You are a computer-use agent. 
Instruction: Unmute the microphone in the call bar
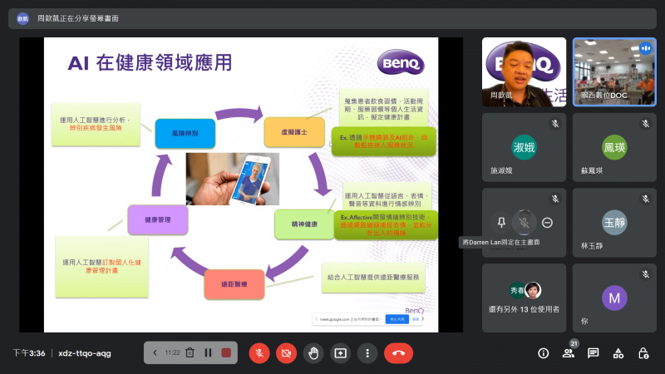tap(259, 352)
